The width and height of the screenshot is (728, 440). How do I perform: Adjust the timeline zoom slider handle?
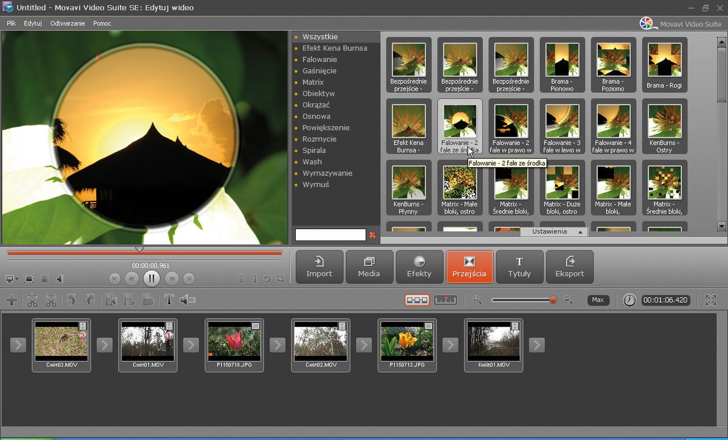553,300
